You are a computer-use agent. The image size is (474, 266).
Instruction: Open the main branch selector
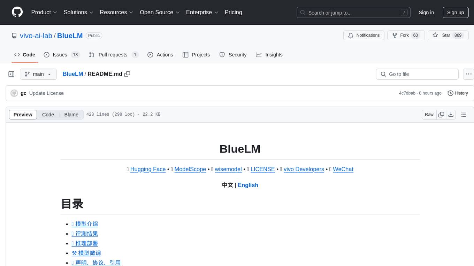click(x=38, y=74)
